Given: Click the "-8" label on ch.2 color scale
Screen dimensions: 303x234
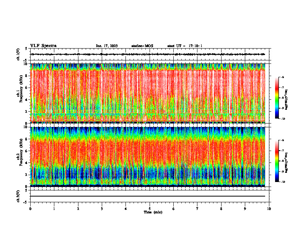Looking at the screenshot, I should (x=282, y=161).
